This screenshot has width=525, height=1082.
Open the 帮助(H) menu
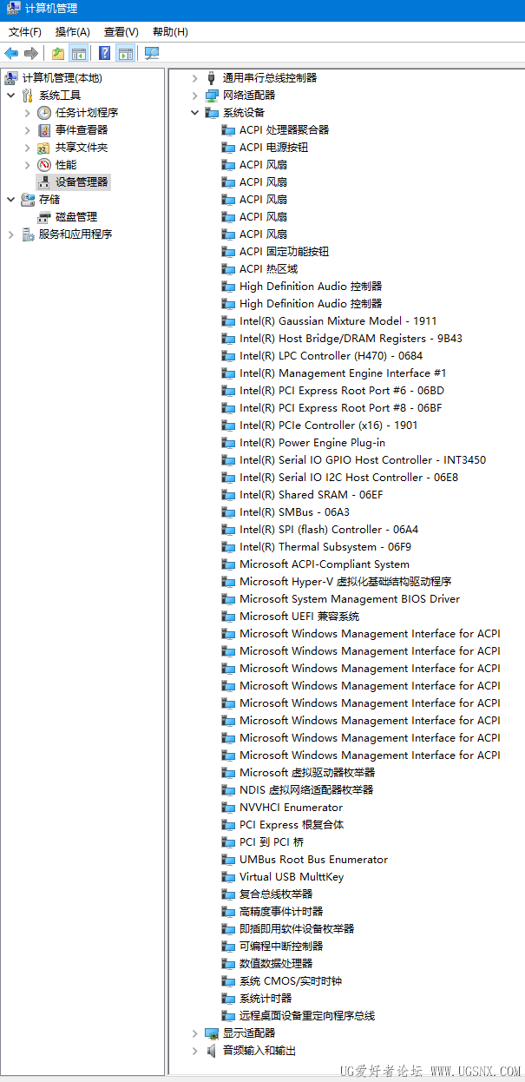coord(170,32)
